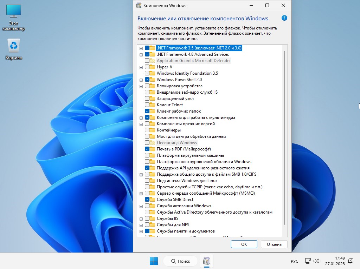Image resolution: width=360 pixels, height=269 pixels.
Task: Select Простые службы TCPIP row
Action: [x=210, y=187]
